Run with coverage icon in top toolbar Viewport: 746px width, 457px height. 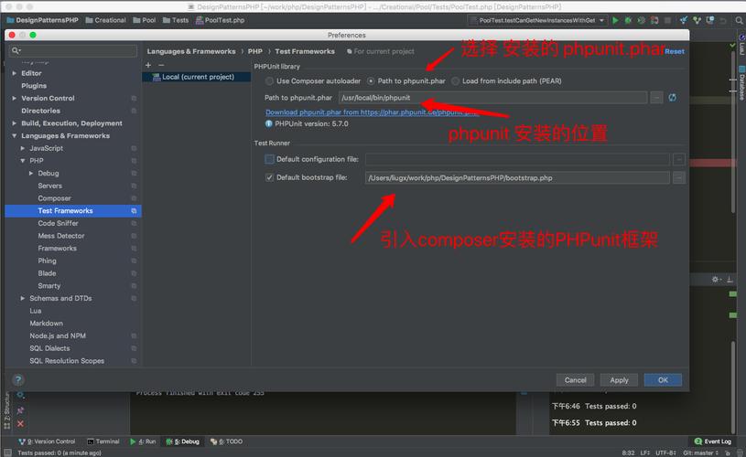(x=642, y=20)
